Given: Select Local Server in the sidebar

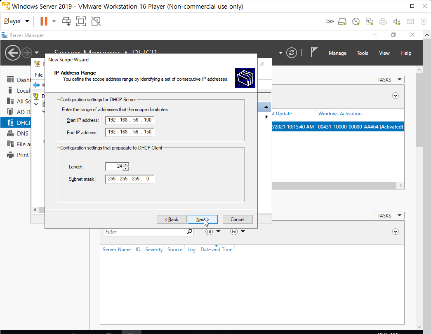Looking at the screenshot, I should [x=18, y=91].
